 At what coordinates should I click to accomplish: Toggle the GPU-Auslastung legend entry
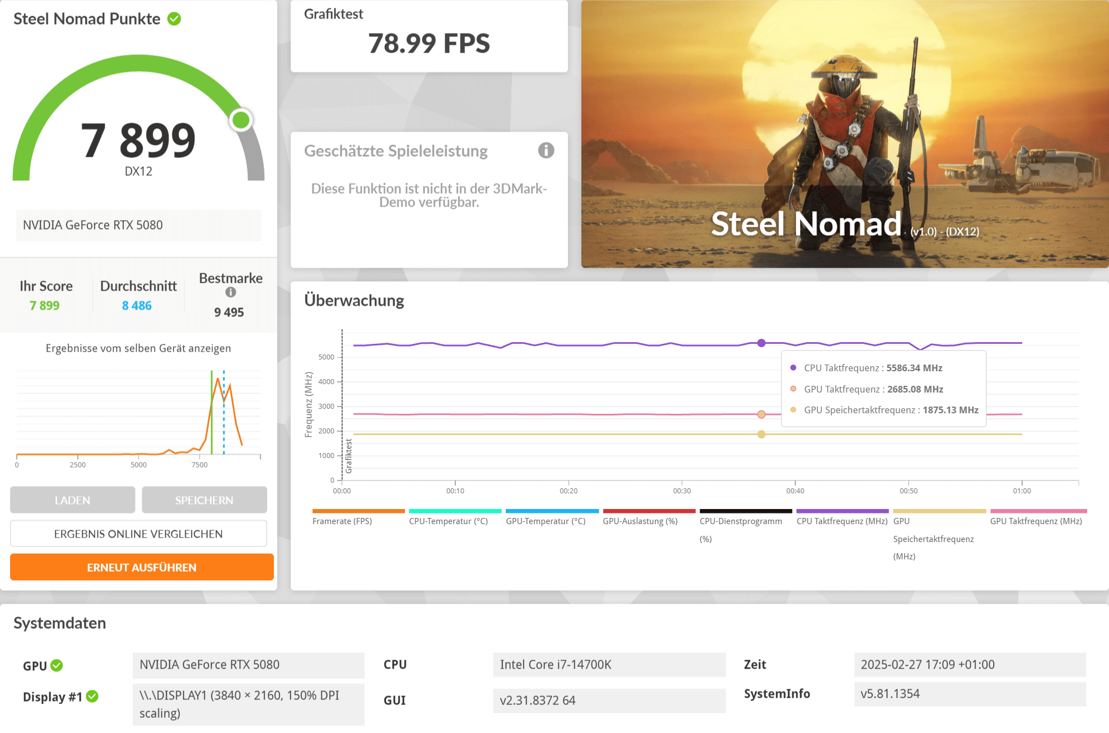click(x=640, y=521)
